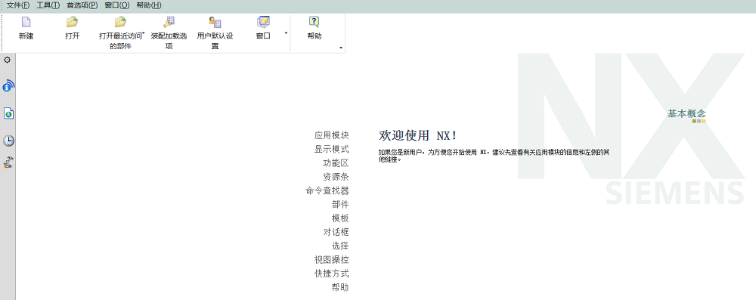Viewport: 756px width, 300px height.
Task: Show the 选择 topic link
Action: point(340,246)
